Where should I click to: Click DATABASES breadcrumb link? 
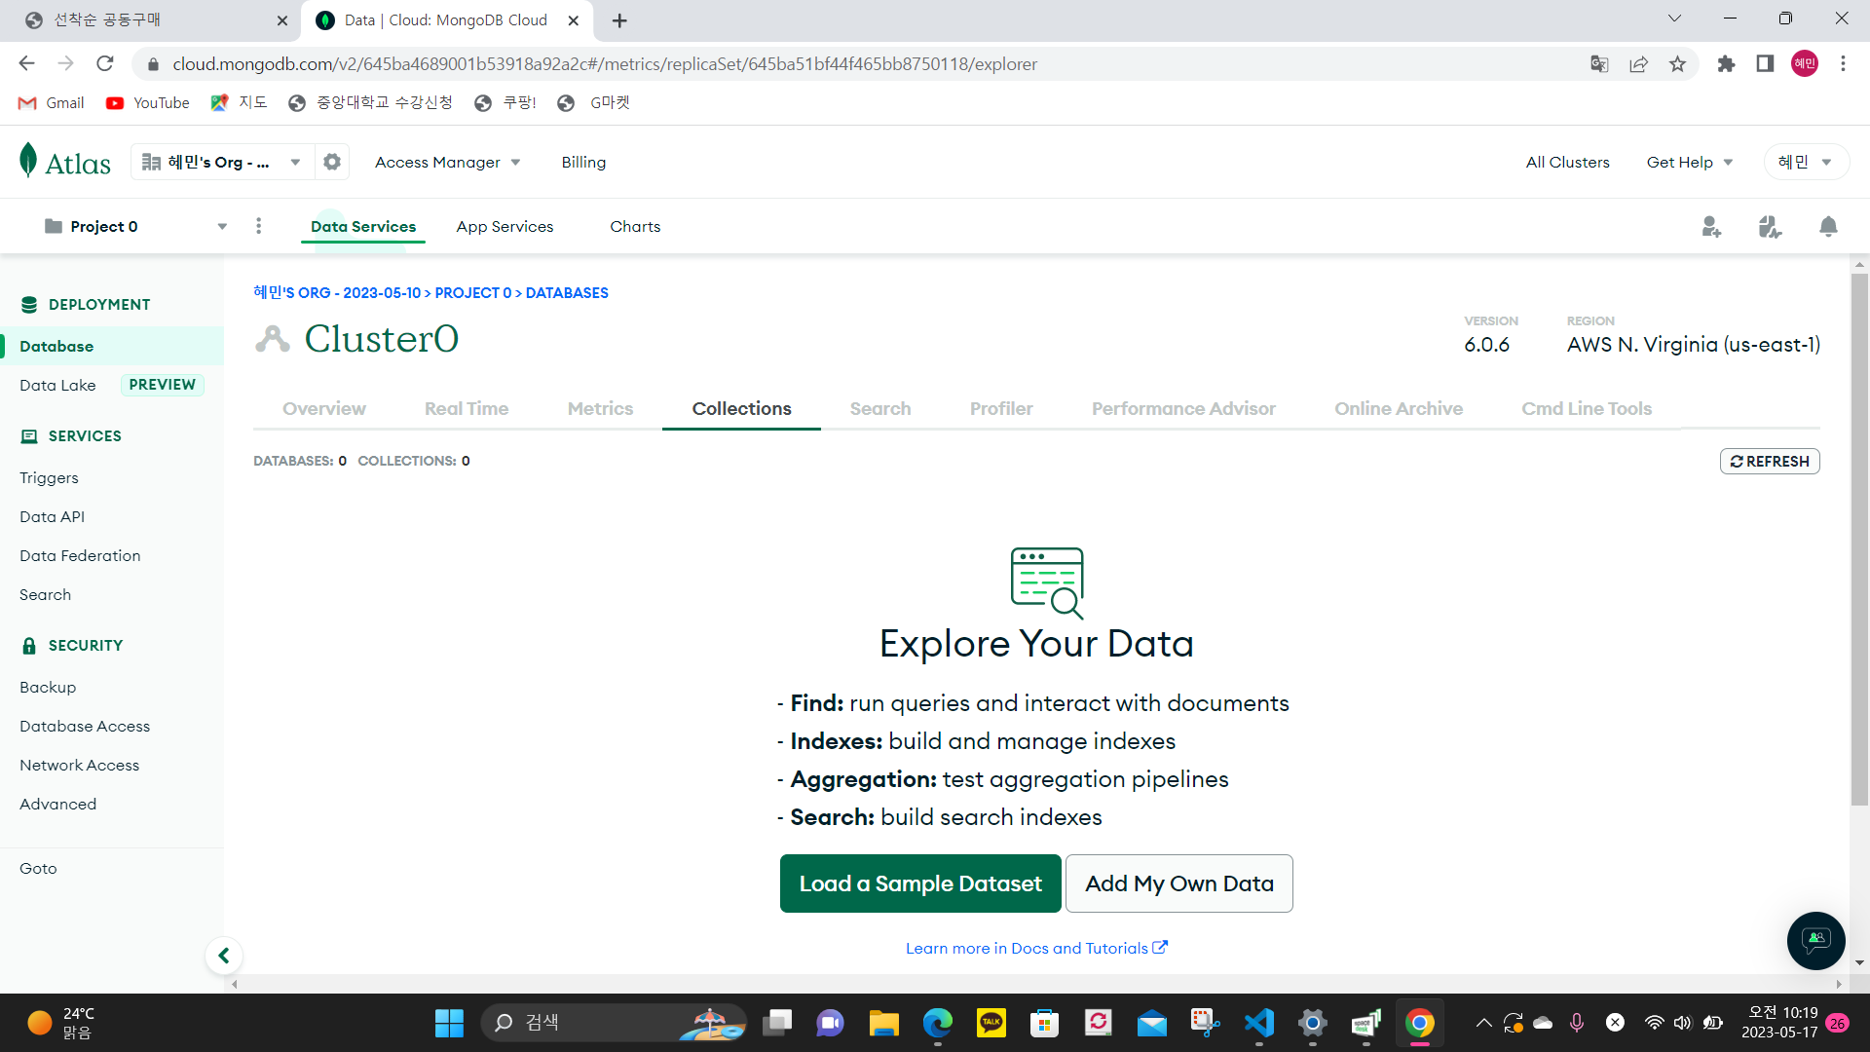tap(567, 293)
